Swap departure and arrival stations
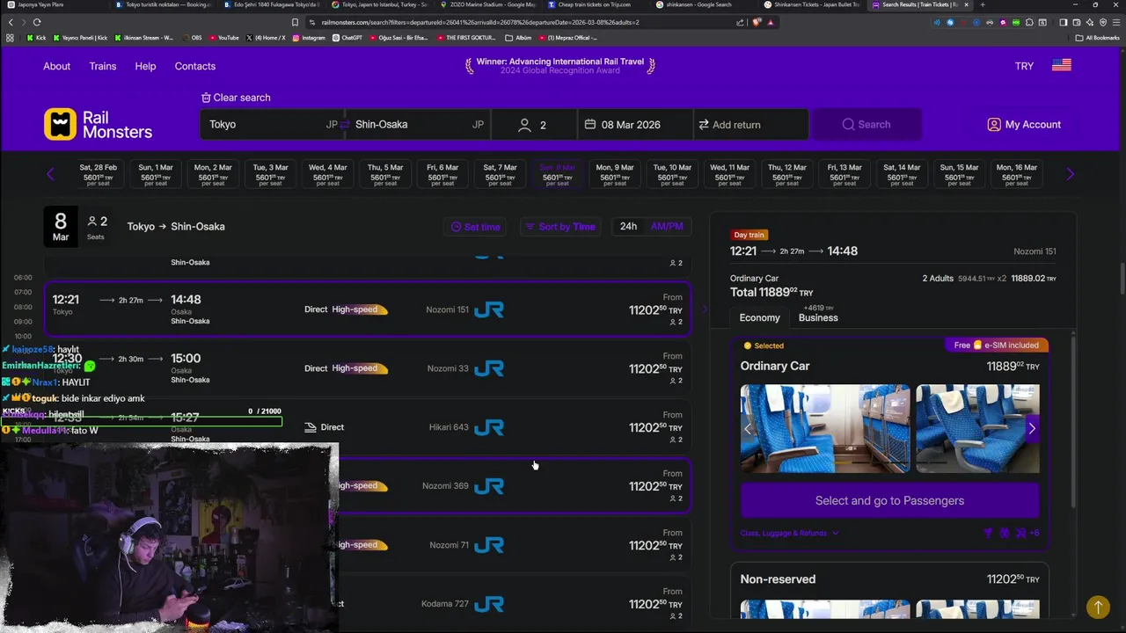 [x=346, y=124]
